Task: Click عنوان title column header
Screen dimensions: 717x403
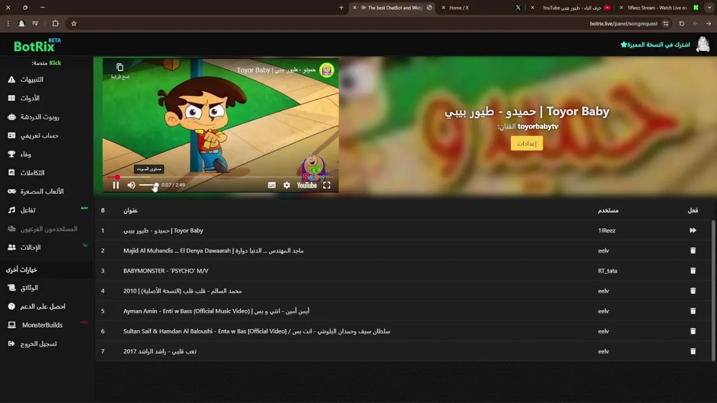Action: (131, 210)
